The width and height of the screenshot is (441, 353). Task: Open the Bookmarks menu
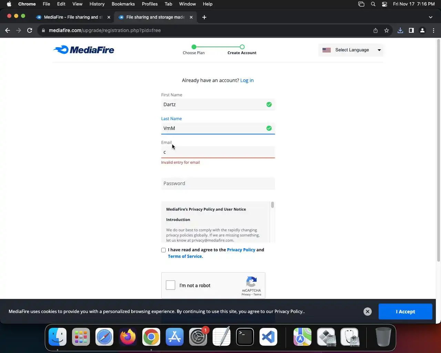pyautogui.click(x=123, y=4)
